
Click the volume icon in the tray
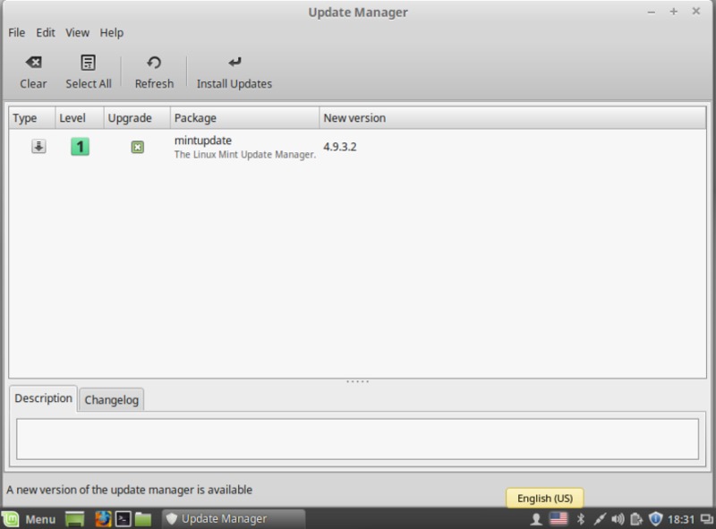point(617,518)
